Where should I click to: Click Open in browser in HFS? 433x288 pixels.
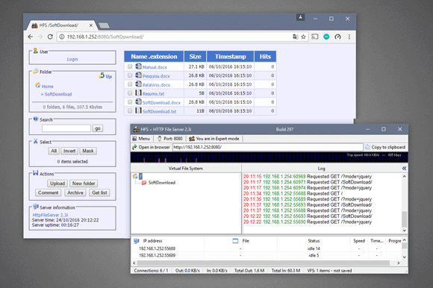tap(151, 147)
